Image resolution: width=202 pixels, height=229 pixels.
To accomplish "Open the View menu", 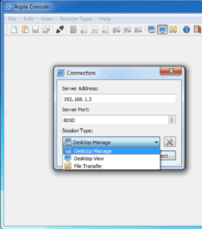I will pos(47,19).
